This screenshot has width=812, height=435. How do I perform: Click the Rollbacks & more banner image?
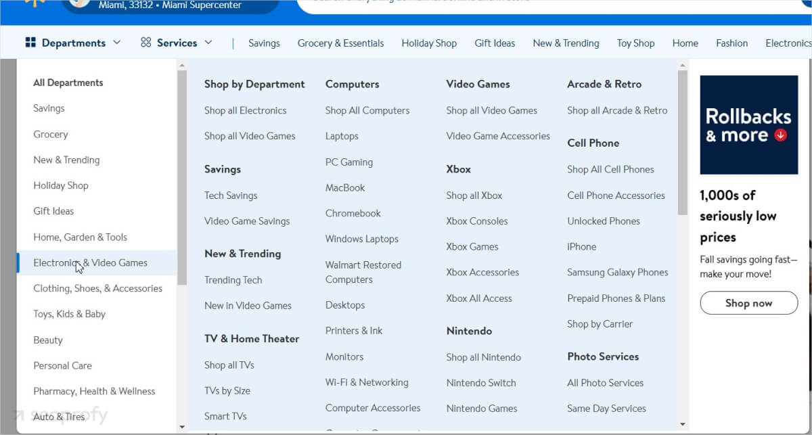[749, 124]
